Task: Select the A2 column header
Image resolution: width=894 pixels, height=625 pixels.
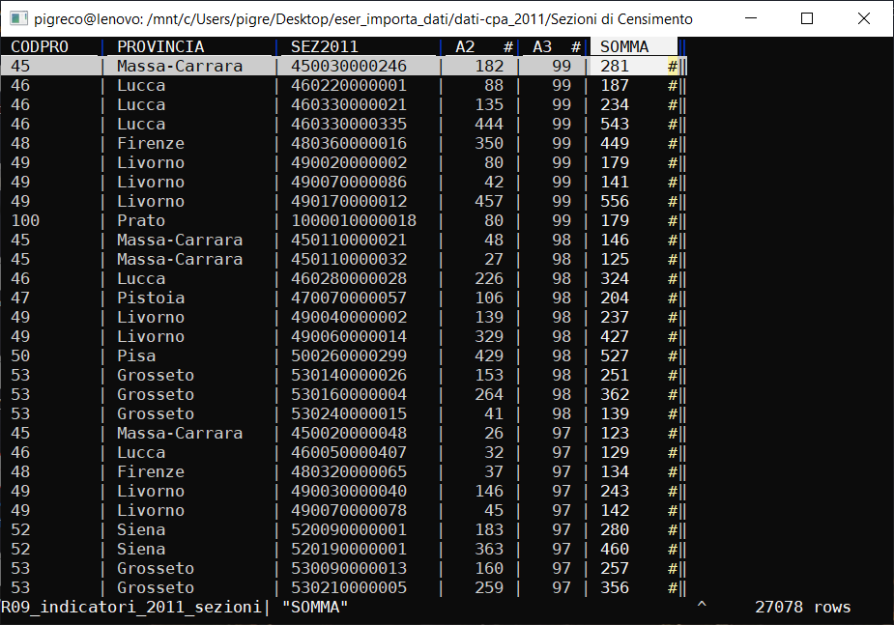Action: [x=466, y=46]
